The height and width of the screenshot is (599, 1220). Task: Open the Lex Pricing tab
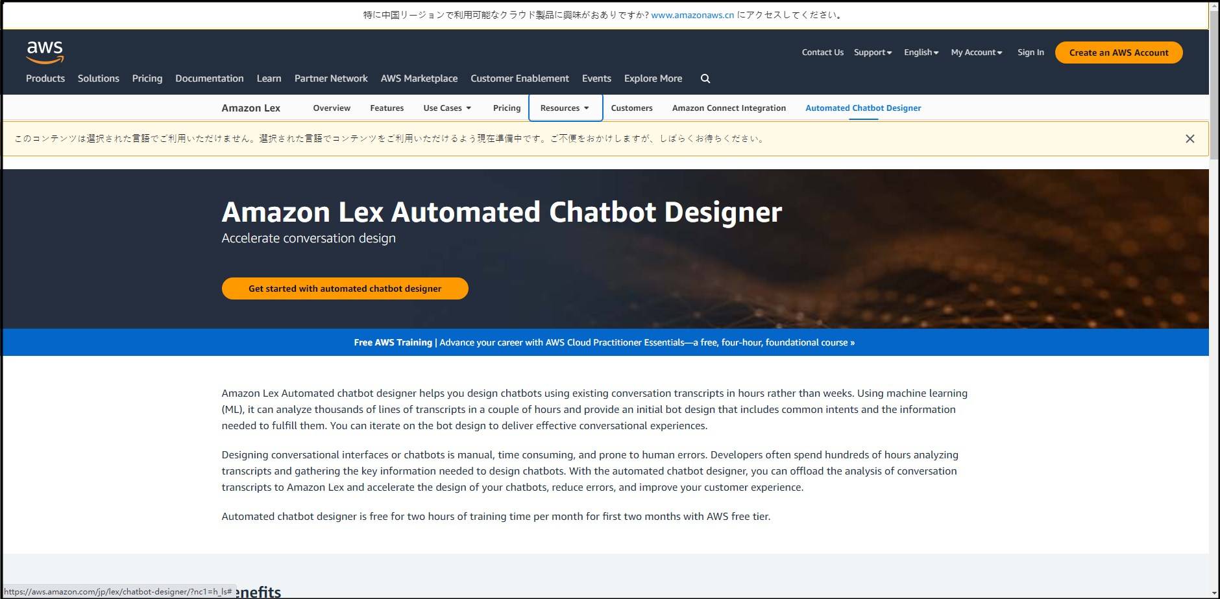(507, 108)
